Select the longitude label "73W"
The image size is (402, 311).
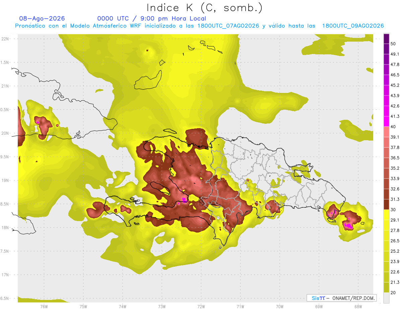(162, 306)
